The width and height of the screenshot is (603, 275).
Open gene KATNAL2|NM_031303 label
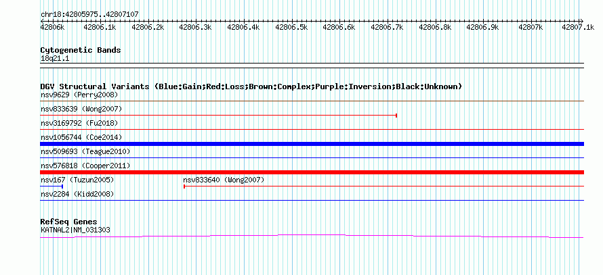tap(75, 230)
